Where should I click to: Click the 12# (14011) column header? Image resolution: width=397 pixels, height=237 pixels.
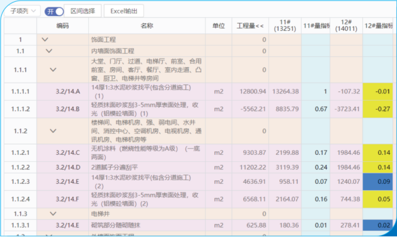[346, 25]
